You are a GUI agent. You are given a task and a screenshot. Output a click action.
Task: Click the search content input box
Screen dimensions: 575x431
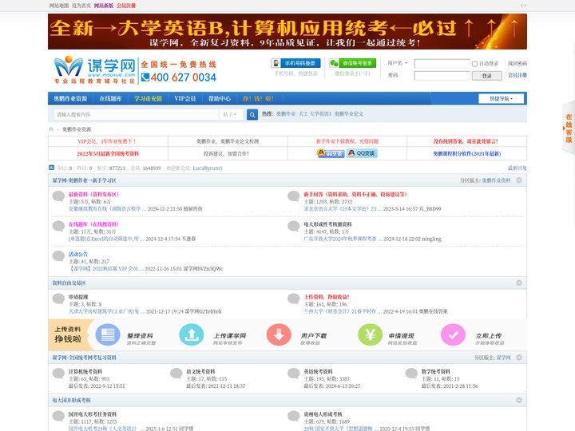click(x=137, y=114)
